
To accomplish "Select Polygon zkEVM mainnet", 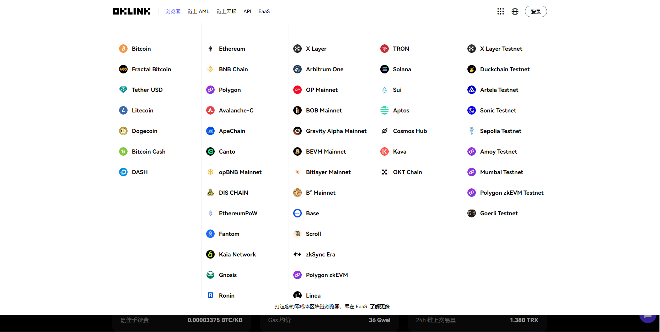I will click(327, 275).
